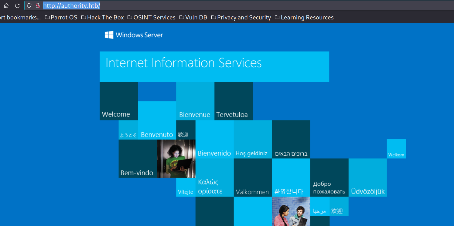Click the Добро пожаловать tile
454x226 pixels.
coord(329,177)
